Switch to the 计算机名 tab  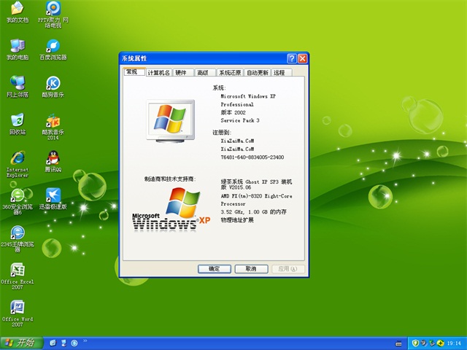point(158,73)
